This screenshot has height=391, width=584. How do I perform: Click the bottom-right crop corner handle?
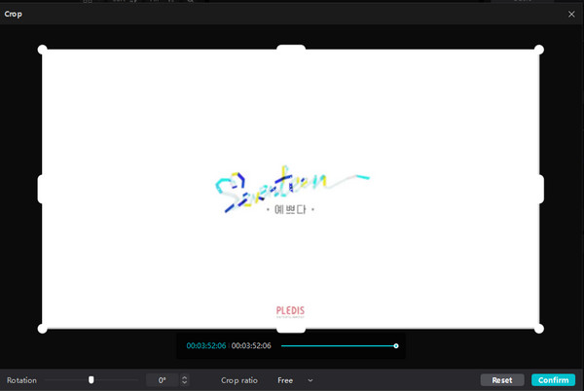coord(539,329)
